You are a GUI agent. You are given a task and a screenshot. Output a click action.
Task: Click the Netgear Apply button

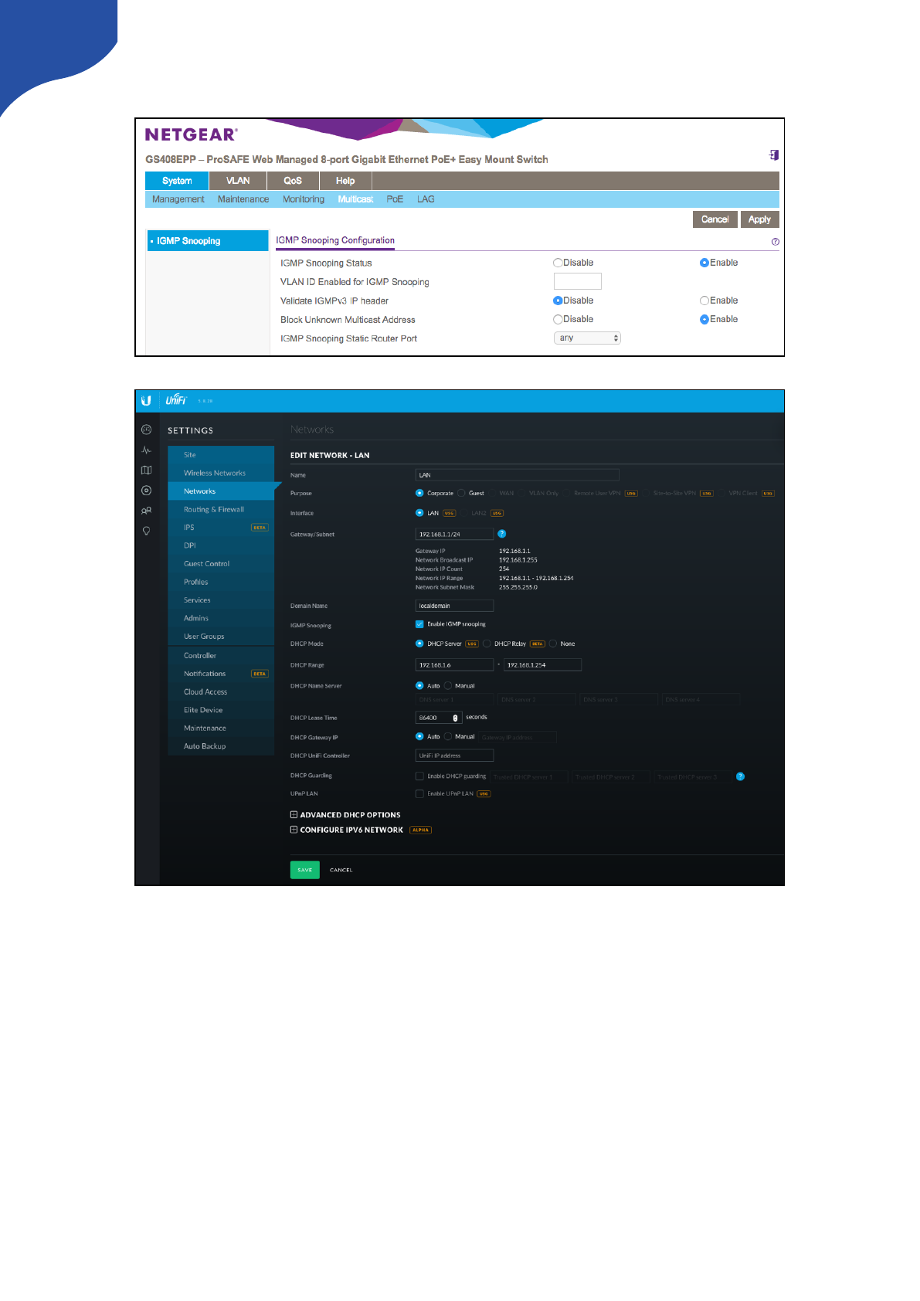[x=760, y=219]
